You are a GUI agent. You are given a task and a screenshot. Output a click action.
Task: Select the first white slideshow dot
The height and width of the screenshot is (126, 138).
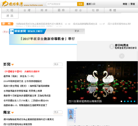pyautogui.click(x=121, y=101)
